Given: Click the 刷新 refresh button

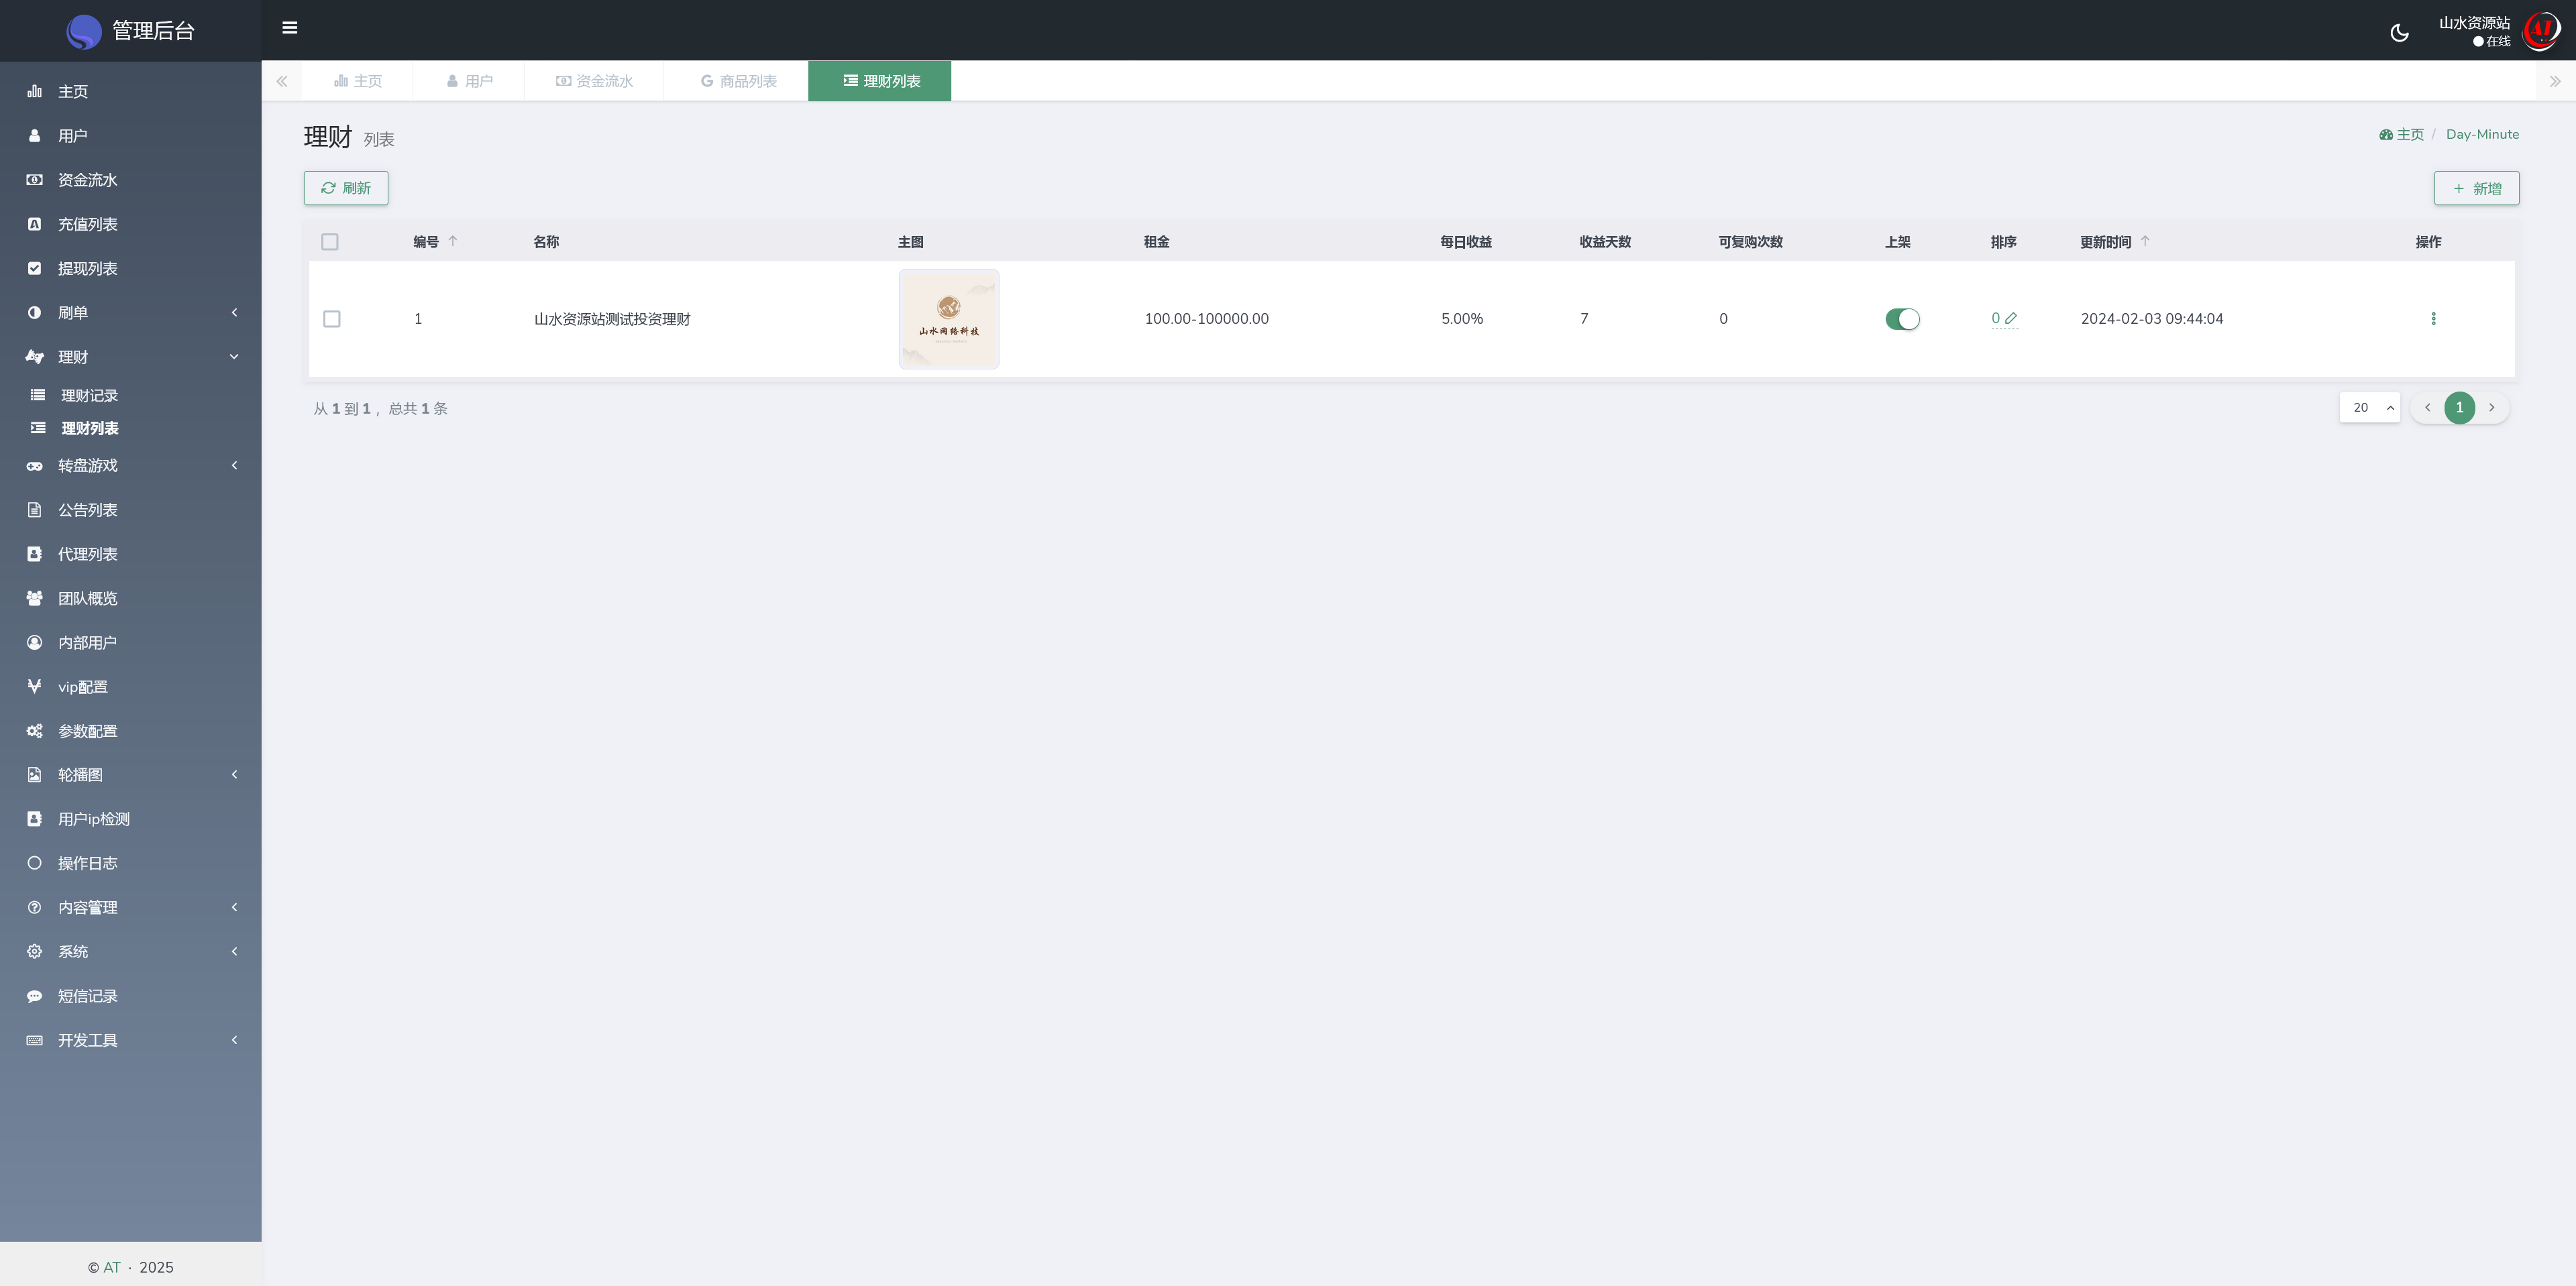Looking at the screenshot, I should pyautogui.click(x=346, y=188).
